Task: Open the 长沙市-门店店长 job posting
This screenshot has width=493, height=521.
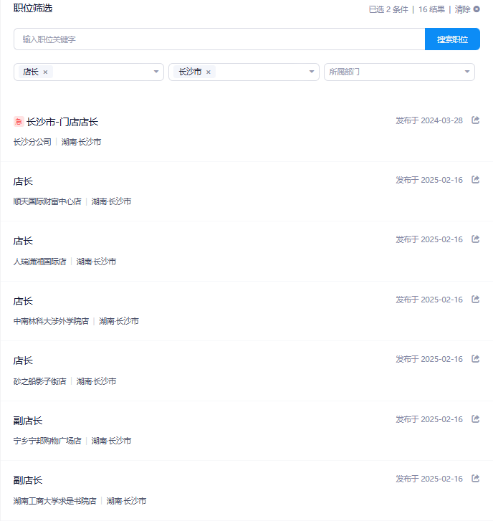Action: 62,122
